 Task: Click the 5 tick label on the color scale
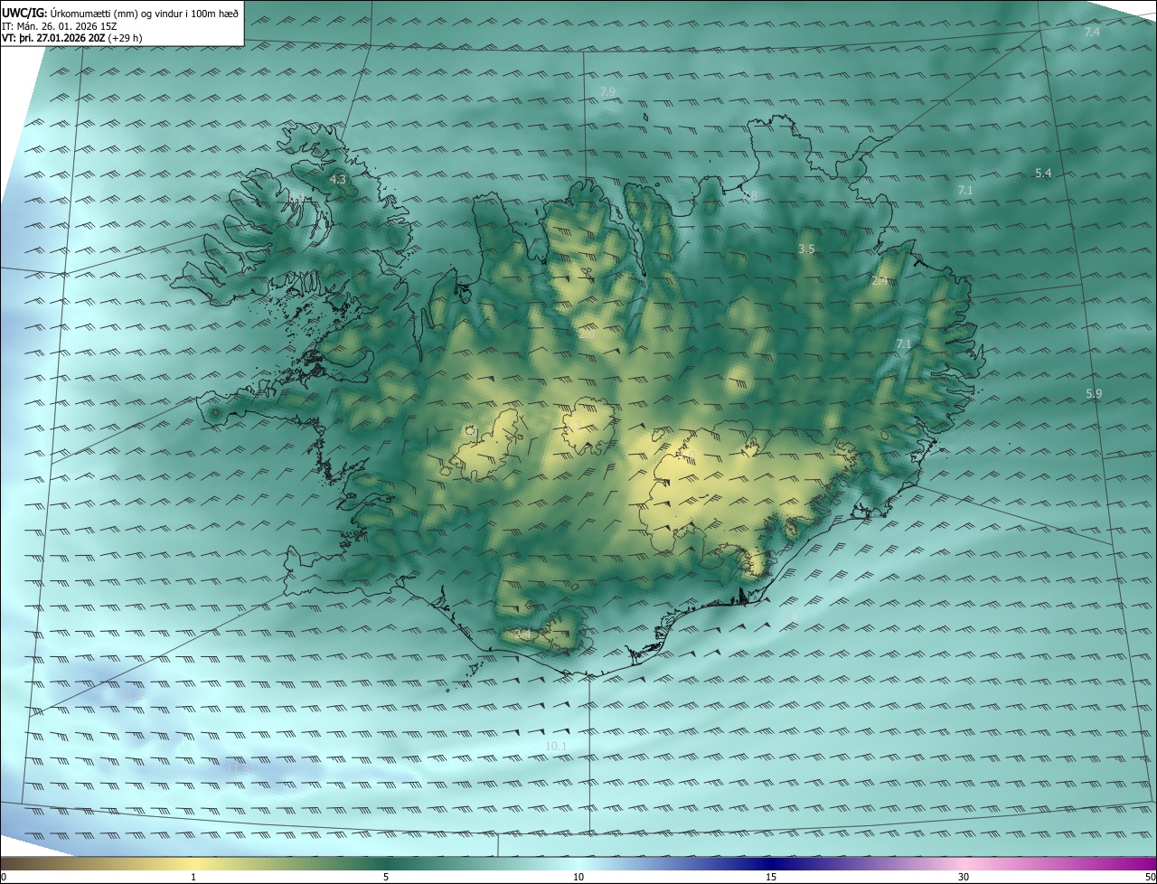[386, 877]
